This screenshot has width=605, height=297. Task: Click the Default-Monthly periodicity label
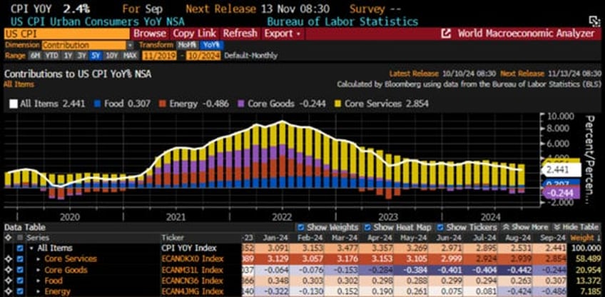tap(251, 56)
